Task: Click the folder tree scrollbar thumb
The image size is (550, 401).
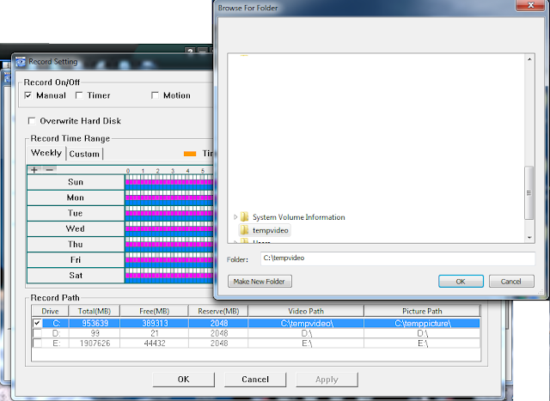Action: coord(529,193)
